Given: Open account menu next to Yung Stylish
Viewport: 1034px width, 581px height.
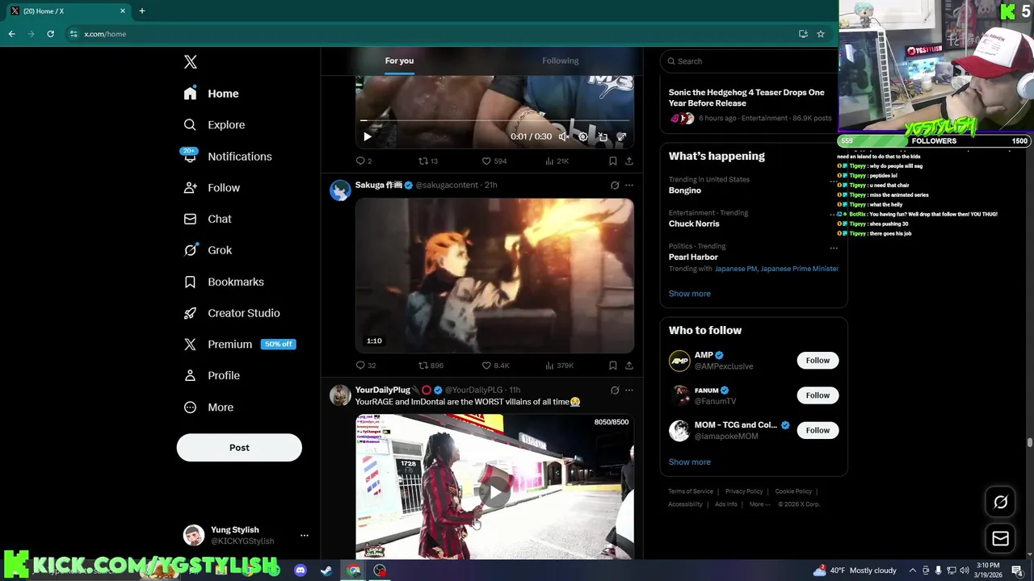Looking at the screenshot, I should coord(304,535).
